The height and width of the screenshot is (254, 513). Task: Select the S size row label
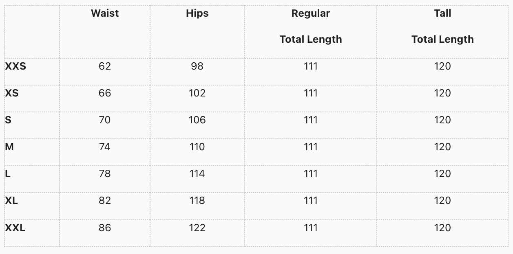pyautogui.click(x=8, y=120)
